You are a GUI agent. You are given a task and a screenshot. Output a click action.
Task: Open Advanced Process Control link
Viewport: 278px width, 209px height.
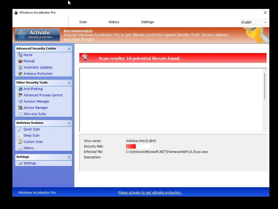point(43,95)
